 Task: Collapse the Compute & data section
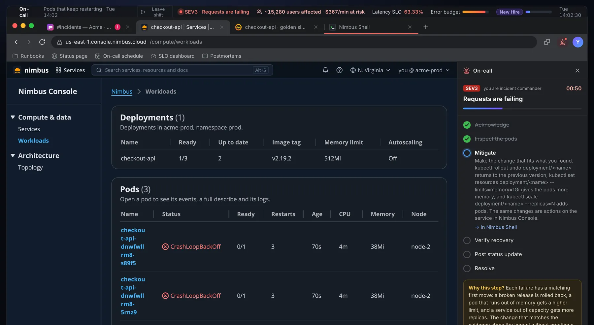click(13, 117)
